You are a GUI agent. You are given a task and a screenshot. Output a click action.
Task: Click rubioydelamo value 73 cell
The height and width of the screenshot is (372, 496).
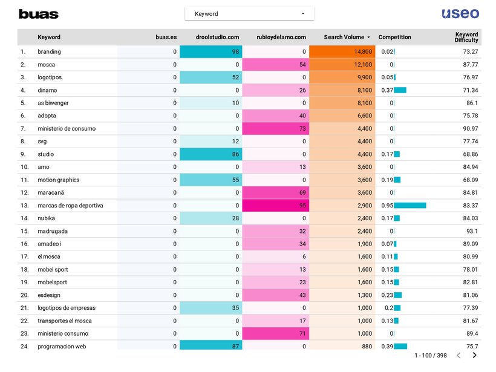[276, 128]
